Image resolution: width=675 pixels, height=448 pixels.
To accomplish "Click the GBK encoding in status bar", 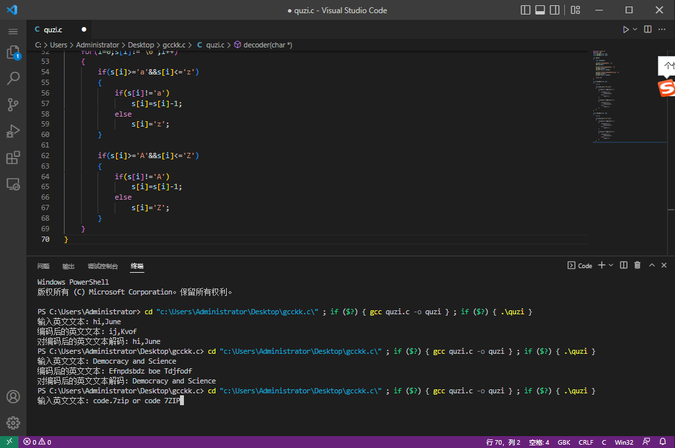I will tap(564, 442).
